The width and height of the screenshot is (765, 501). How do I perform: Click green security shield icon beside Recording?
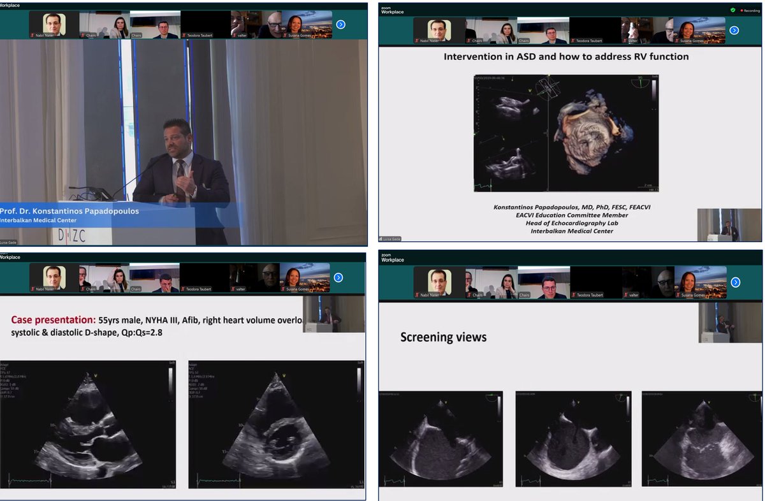(x=733, y=10)
